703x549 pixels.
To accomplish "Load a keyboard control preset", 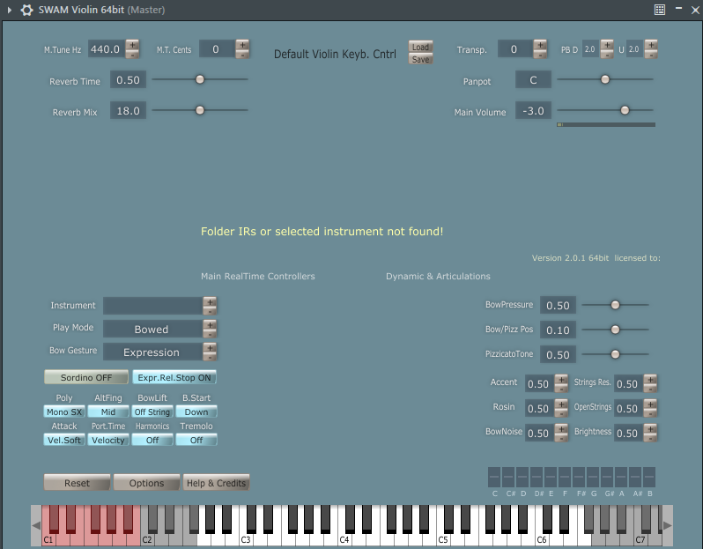I will tap(420, 47).
